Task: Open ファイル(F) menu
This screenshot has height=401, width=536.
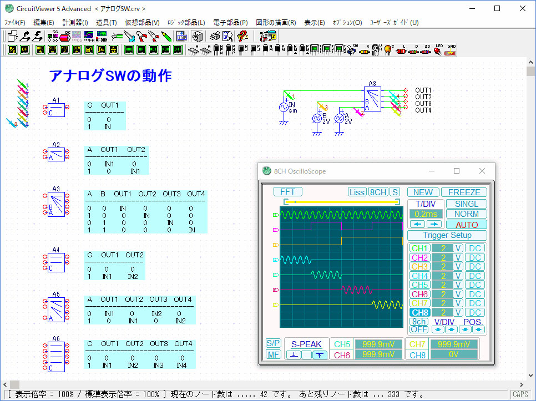Action: [14, 23]
